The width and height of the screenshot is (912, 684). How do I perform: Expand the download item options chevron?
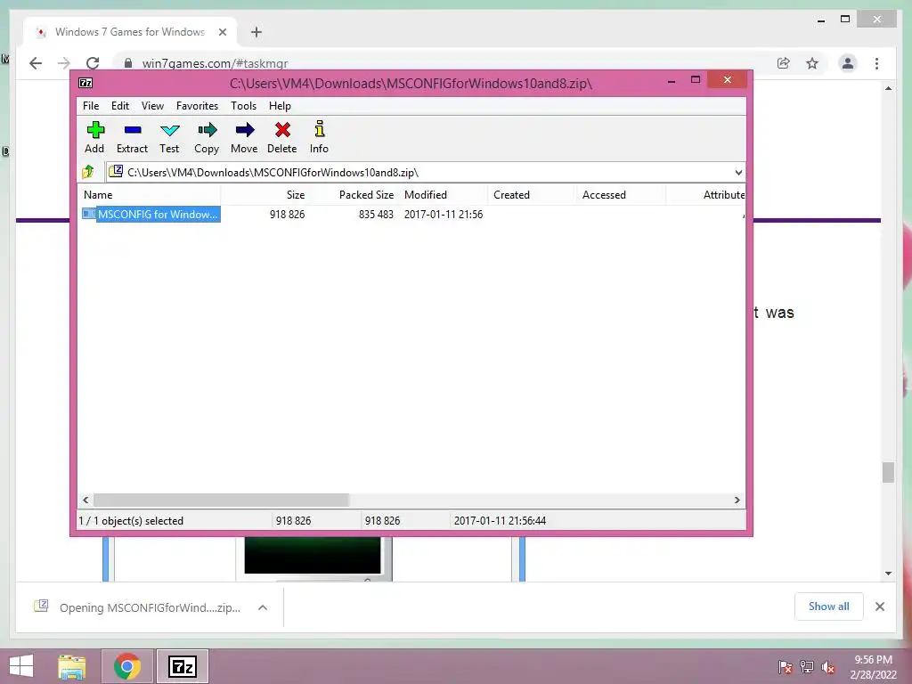click(x=263, y=607)
